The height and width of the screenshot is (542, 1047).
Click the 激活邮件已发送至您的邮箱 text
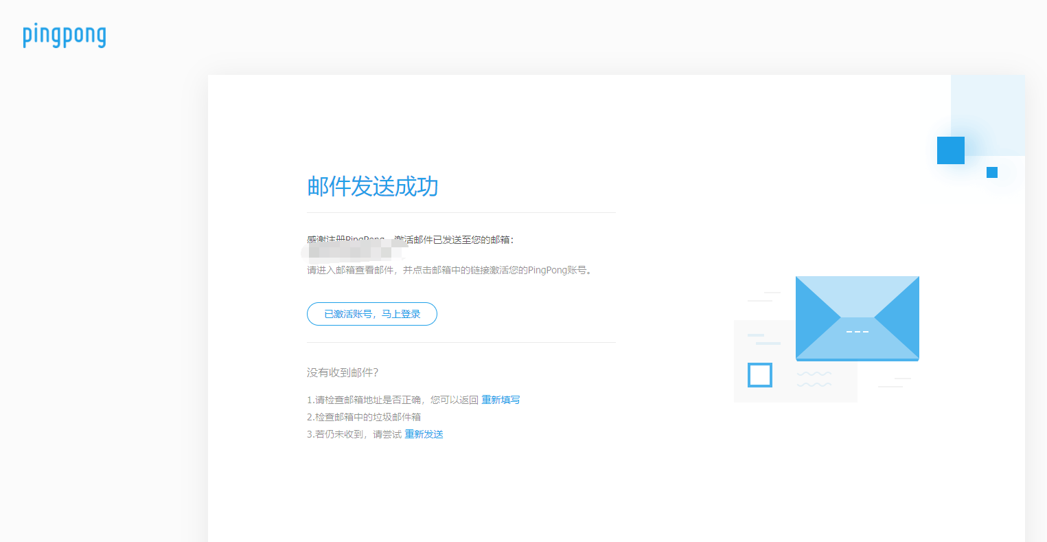click(455, 240)
